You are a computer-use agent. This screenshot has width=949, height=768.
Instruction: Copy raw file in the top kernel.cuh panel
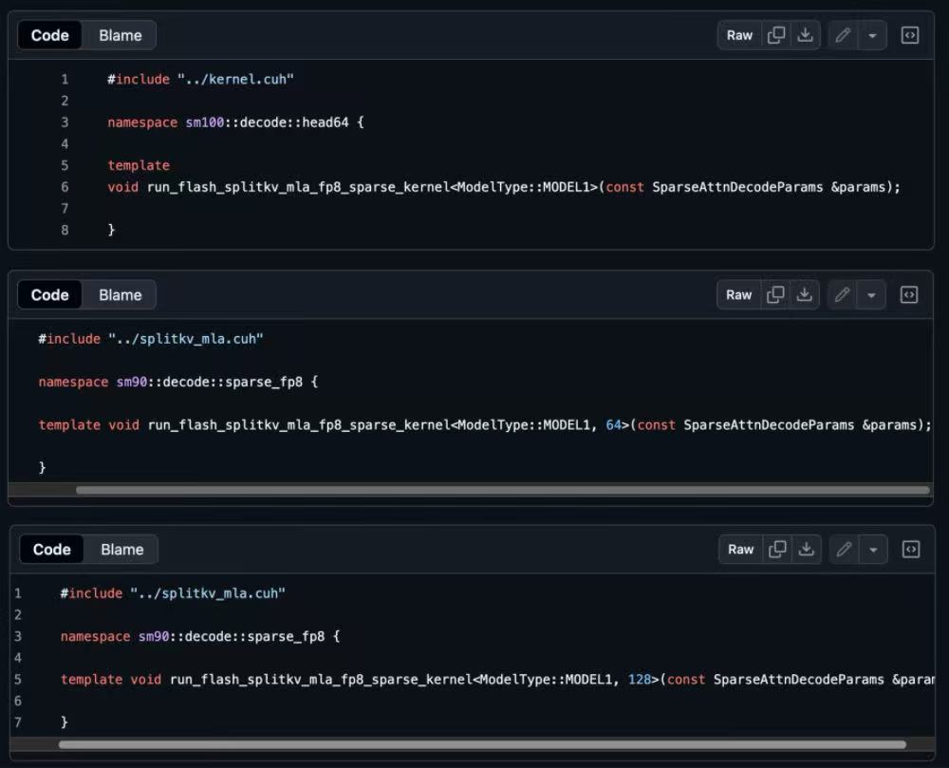coord(776,35)
